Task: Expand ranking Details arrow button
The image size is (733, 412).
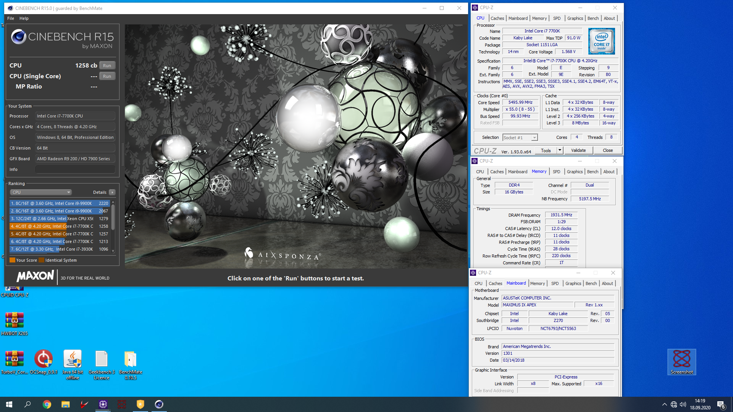Action: 112,192
